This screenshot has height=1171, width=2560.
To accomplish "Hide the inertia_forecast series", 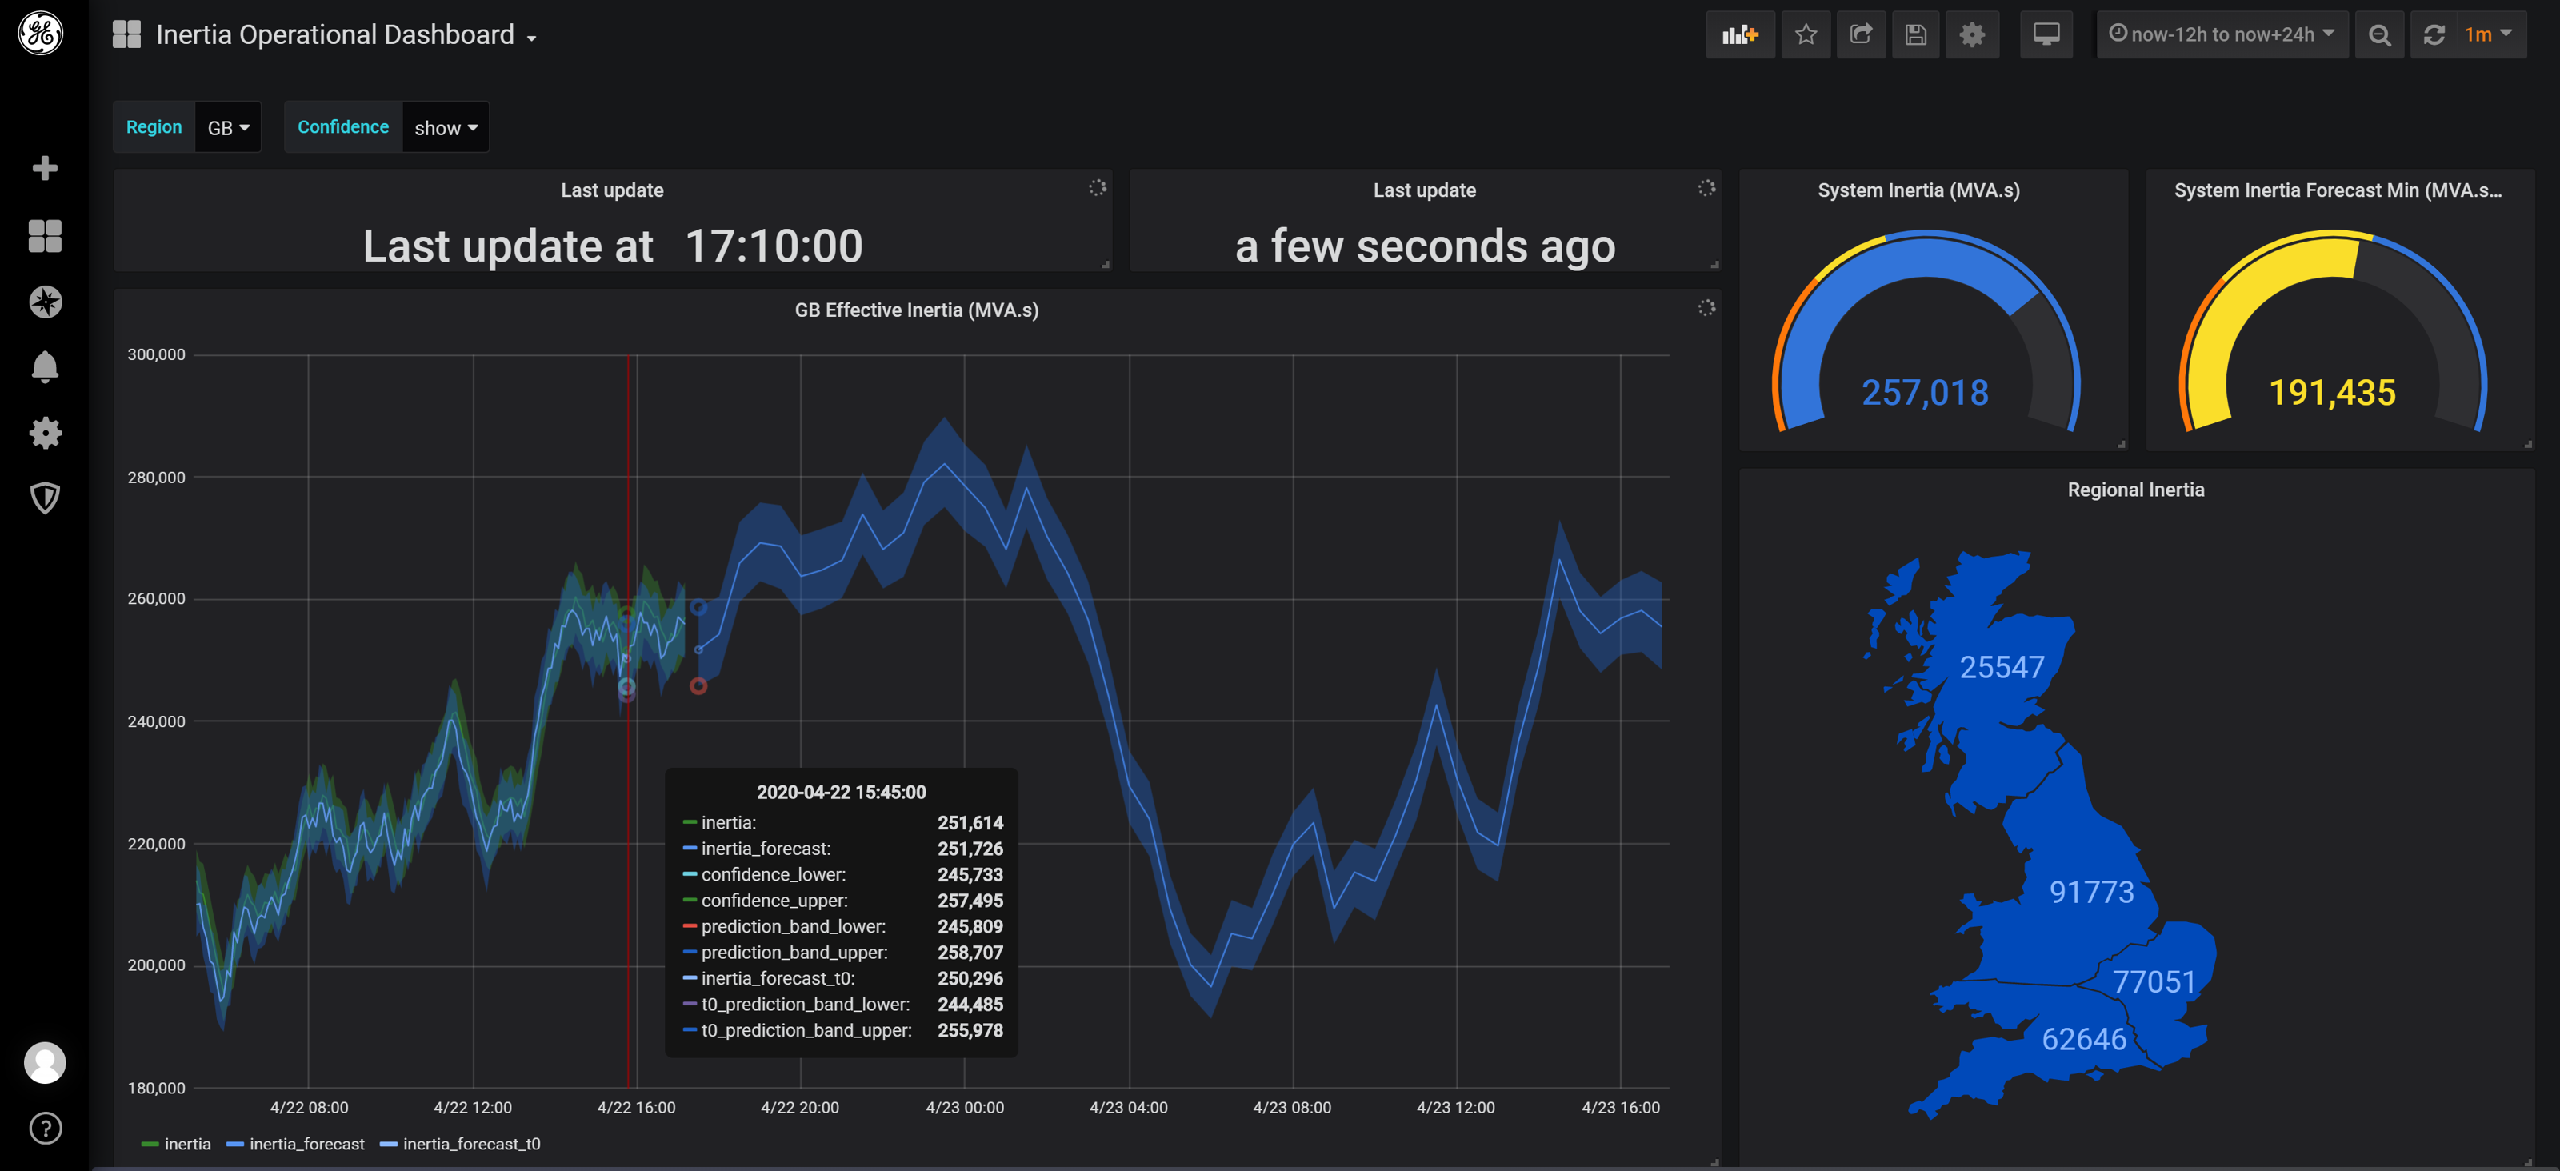I will [x=307, y=1144].
